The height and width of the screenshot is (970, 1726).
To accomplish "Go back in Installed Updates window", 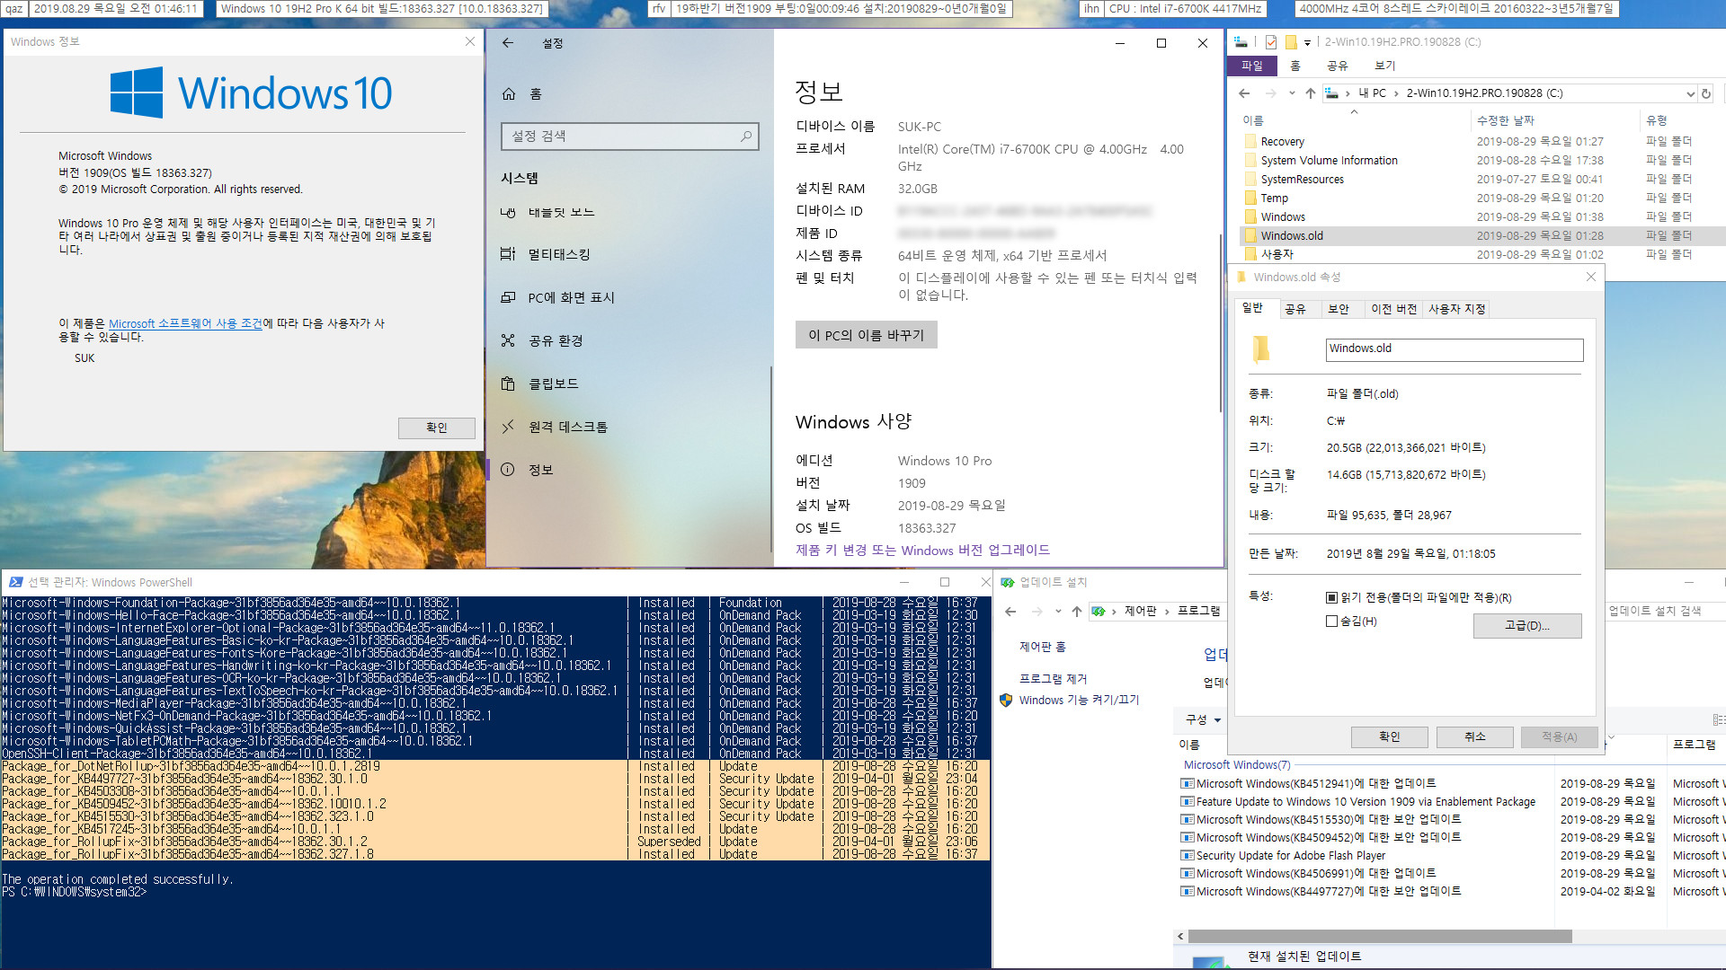I will point(1010,612).
